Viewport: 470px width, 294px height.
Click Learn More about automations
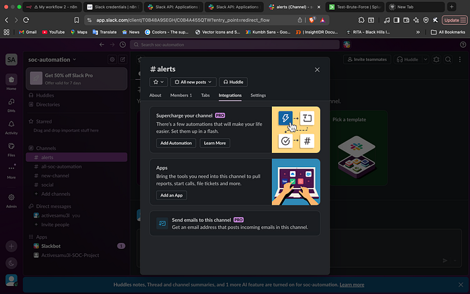(215, 143)
